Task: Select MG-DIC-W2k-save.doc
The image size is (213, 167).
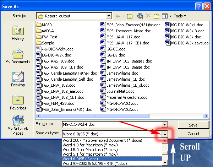Action: coord(187,43)
